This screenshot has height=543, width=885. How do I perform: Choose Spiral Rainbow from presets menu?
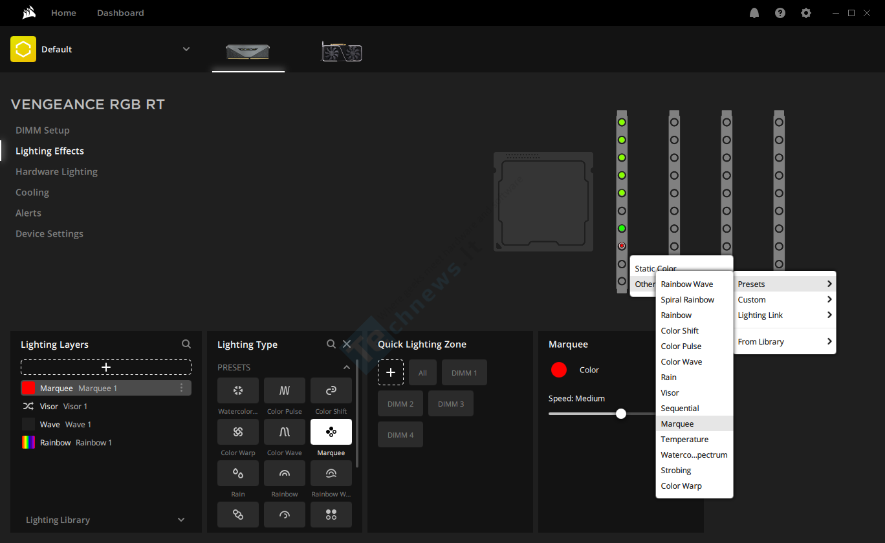[695, 299]
